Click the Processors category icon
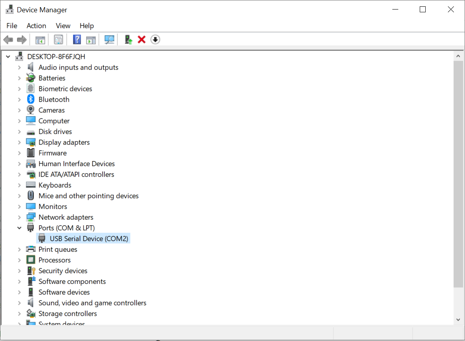 (31, 260)
